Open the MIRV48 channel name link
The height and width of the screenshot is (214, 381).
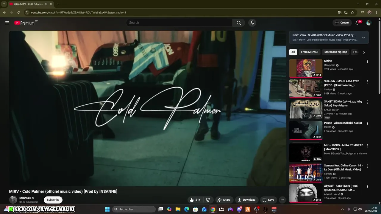(x=25, y=198)
